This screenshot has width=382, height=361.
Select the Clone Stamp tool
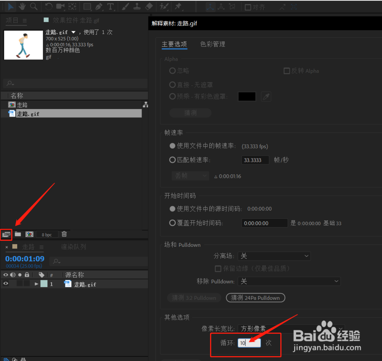137,6
